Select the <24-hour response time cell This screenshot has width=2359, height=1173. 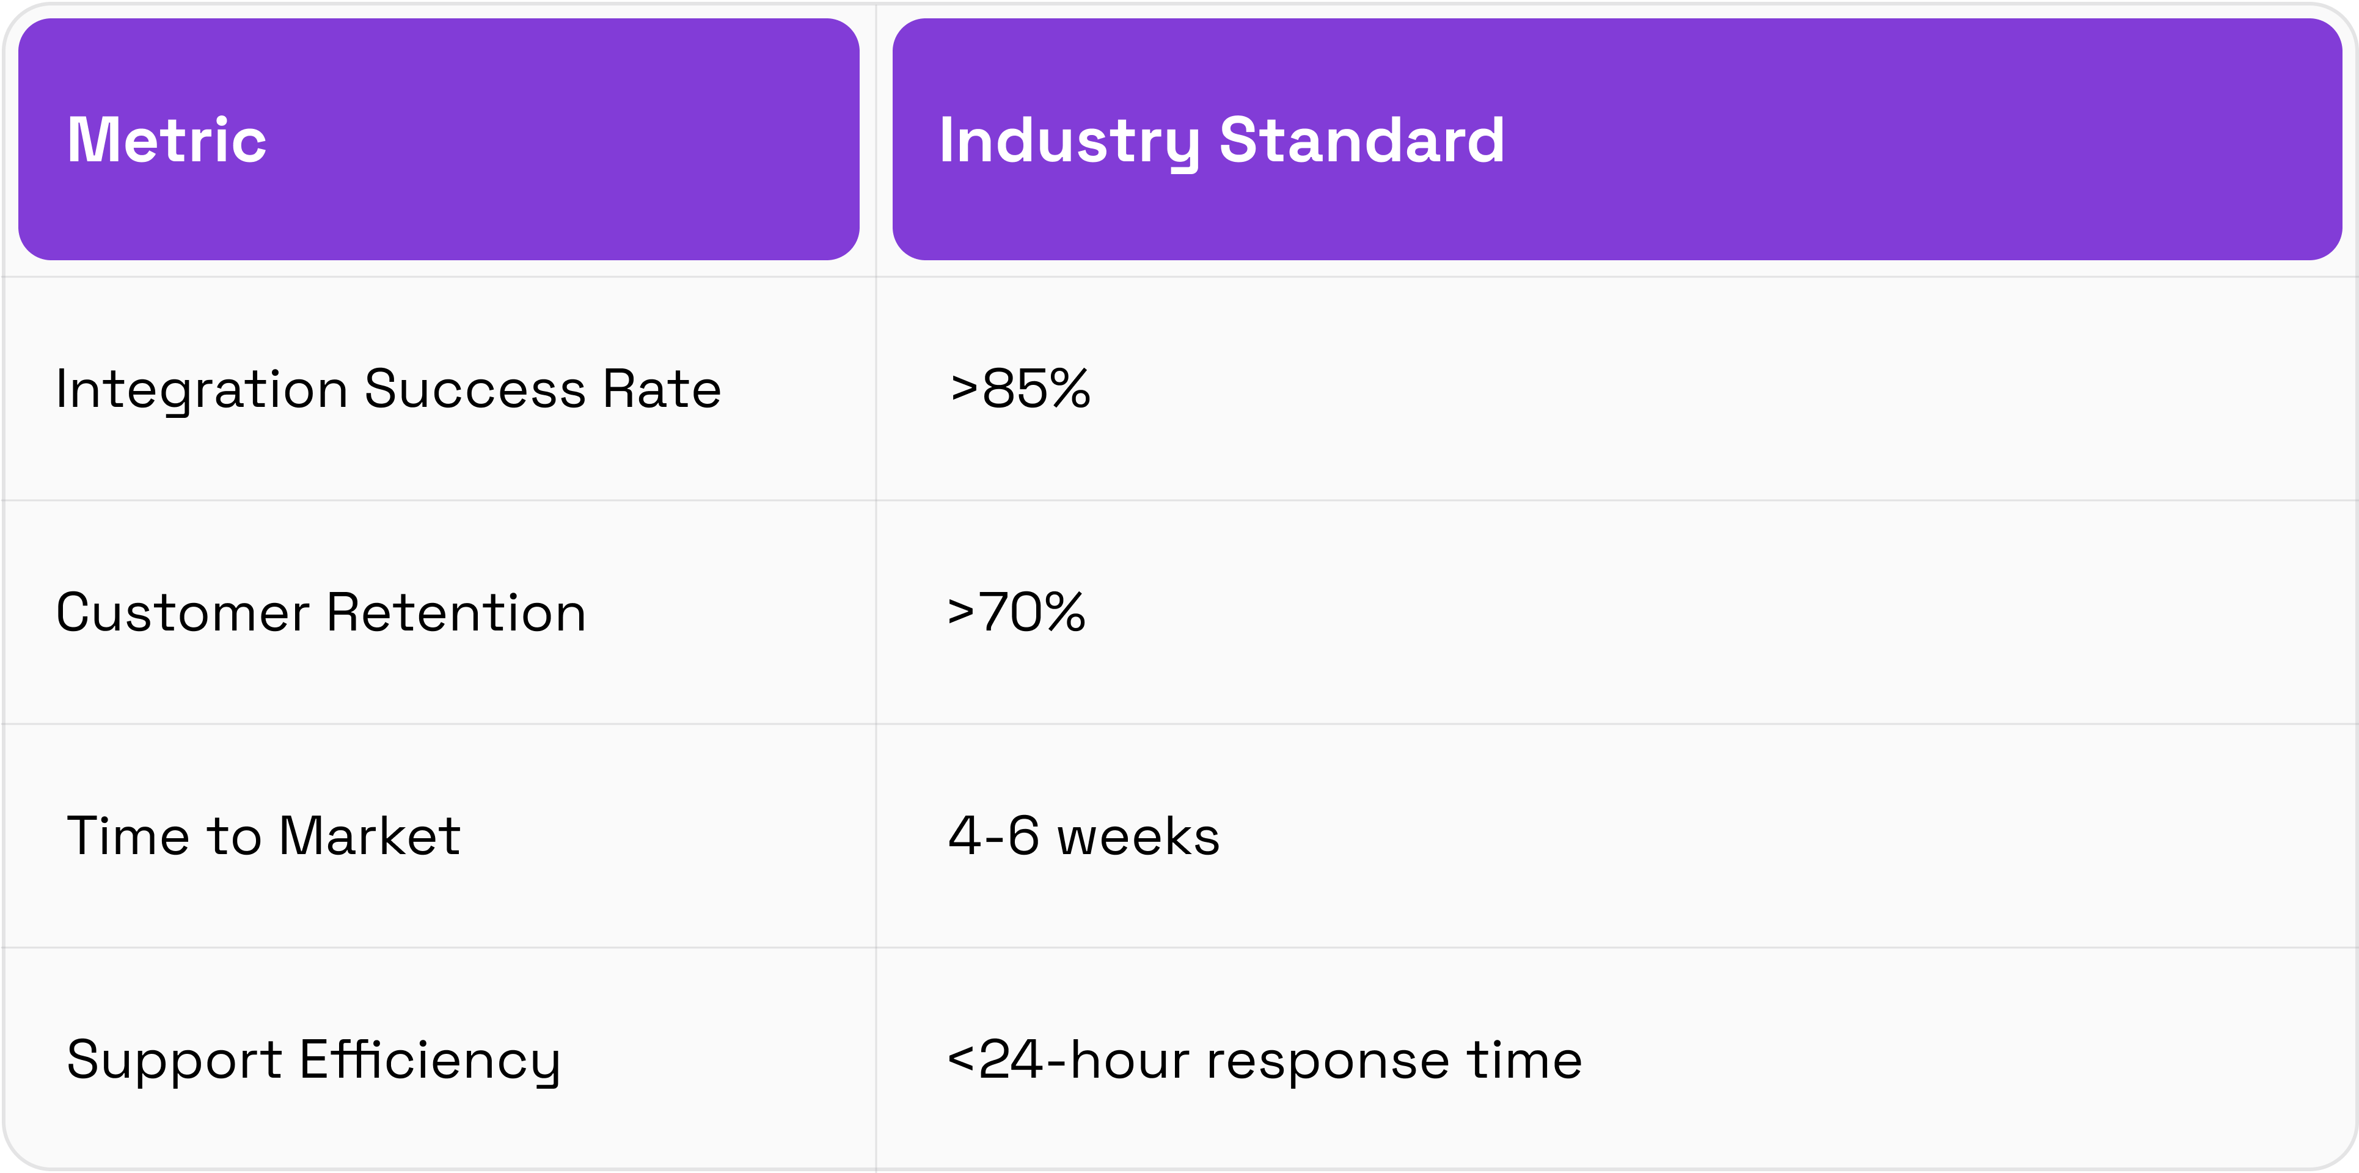[1265, 1061]
